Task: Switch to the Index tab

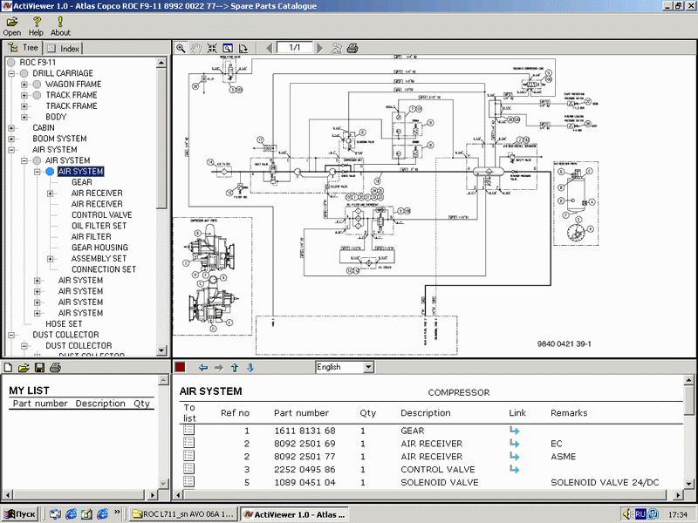Action: (63, 48)
